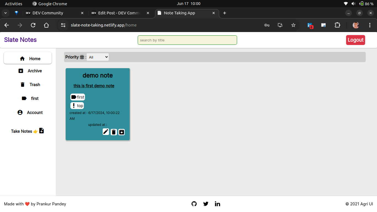
Task: Click the created at timestamp text
Action: click(95, 116)
